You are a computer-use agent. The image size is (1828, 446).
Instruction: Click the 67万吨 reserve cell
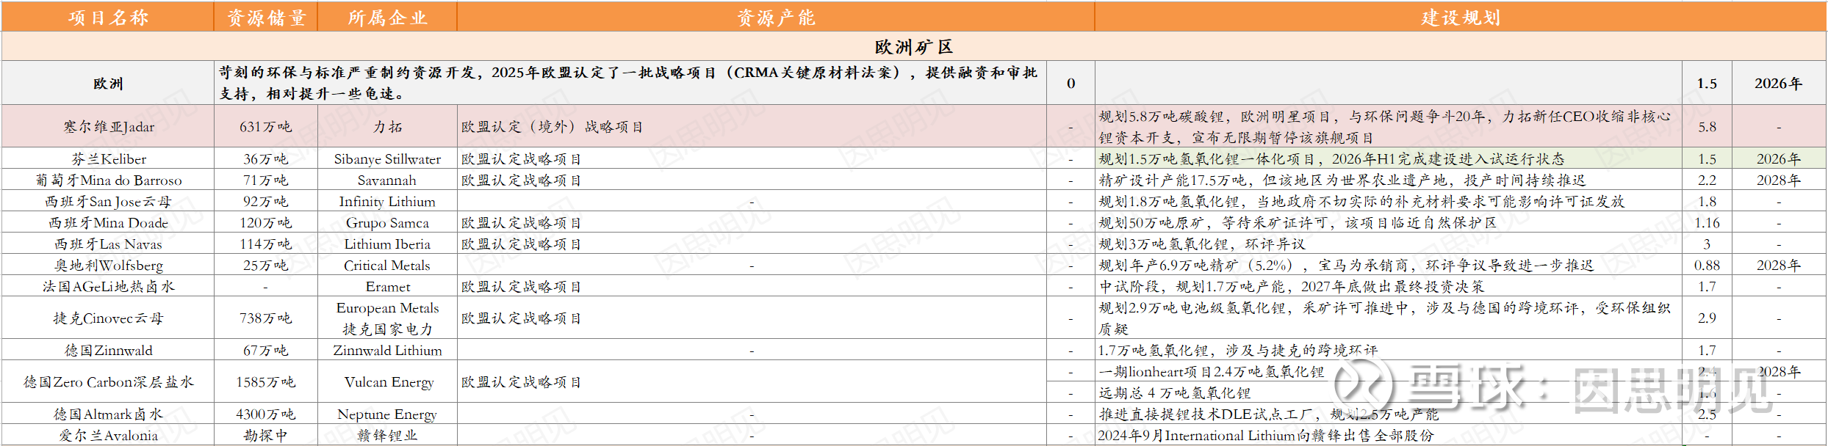point(265,350)
